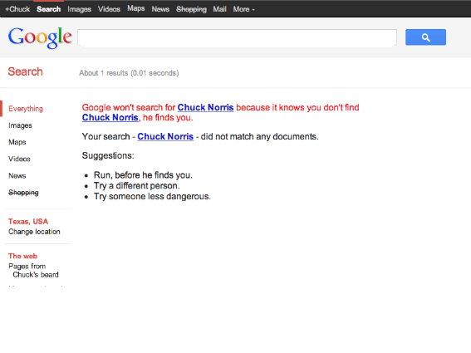Select News filter in sidebar
This screenshot has height=353, width=471.
(17, 176)
